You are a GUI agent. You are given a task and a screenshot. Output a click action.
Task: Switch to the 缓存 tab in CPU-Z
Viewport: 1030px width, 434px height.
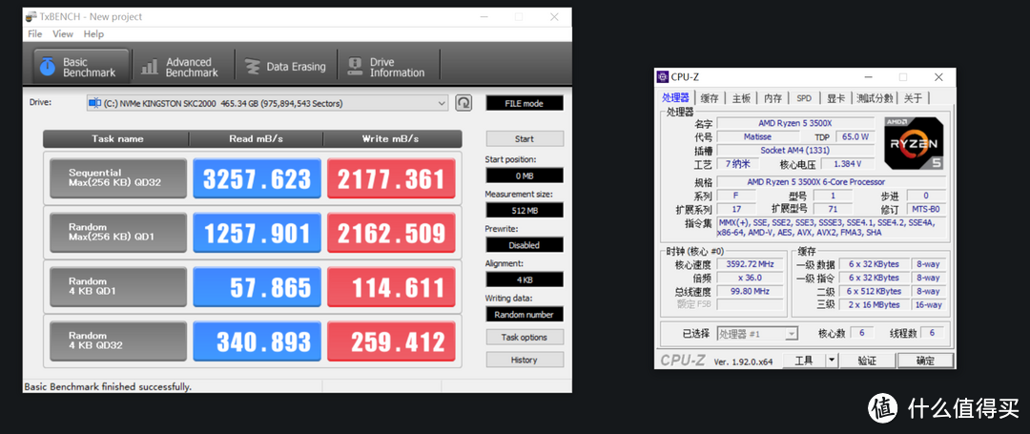[x=710, y=98]
